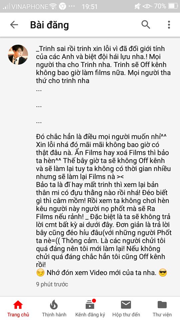Screen dimensions: 180x320
Task: Tap the channel profile avatar
Action: click(18, 55)
